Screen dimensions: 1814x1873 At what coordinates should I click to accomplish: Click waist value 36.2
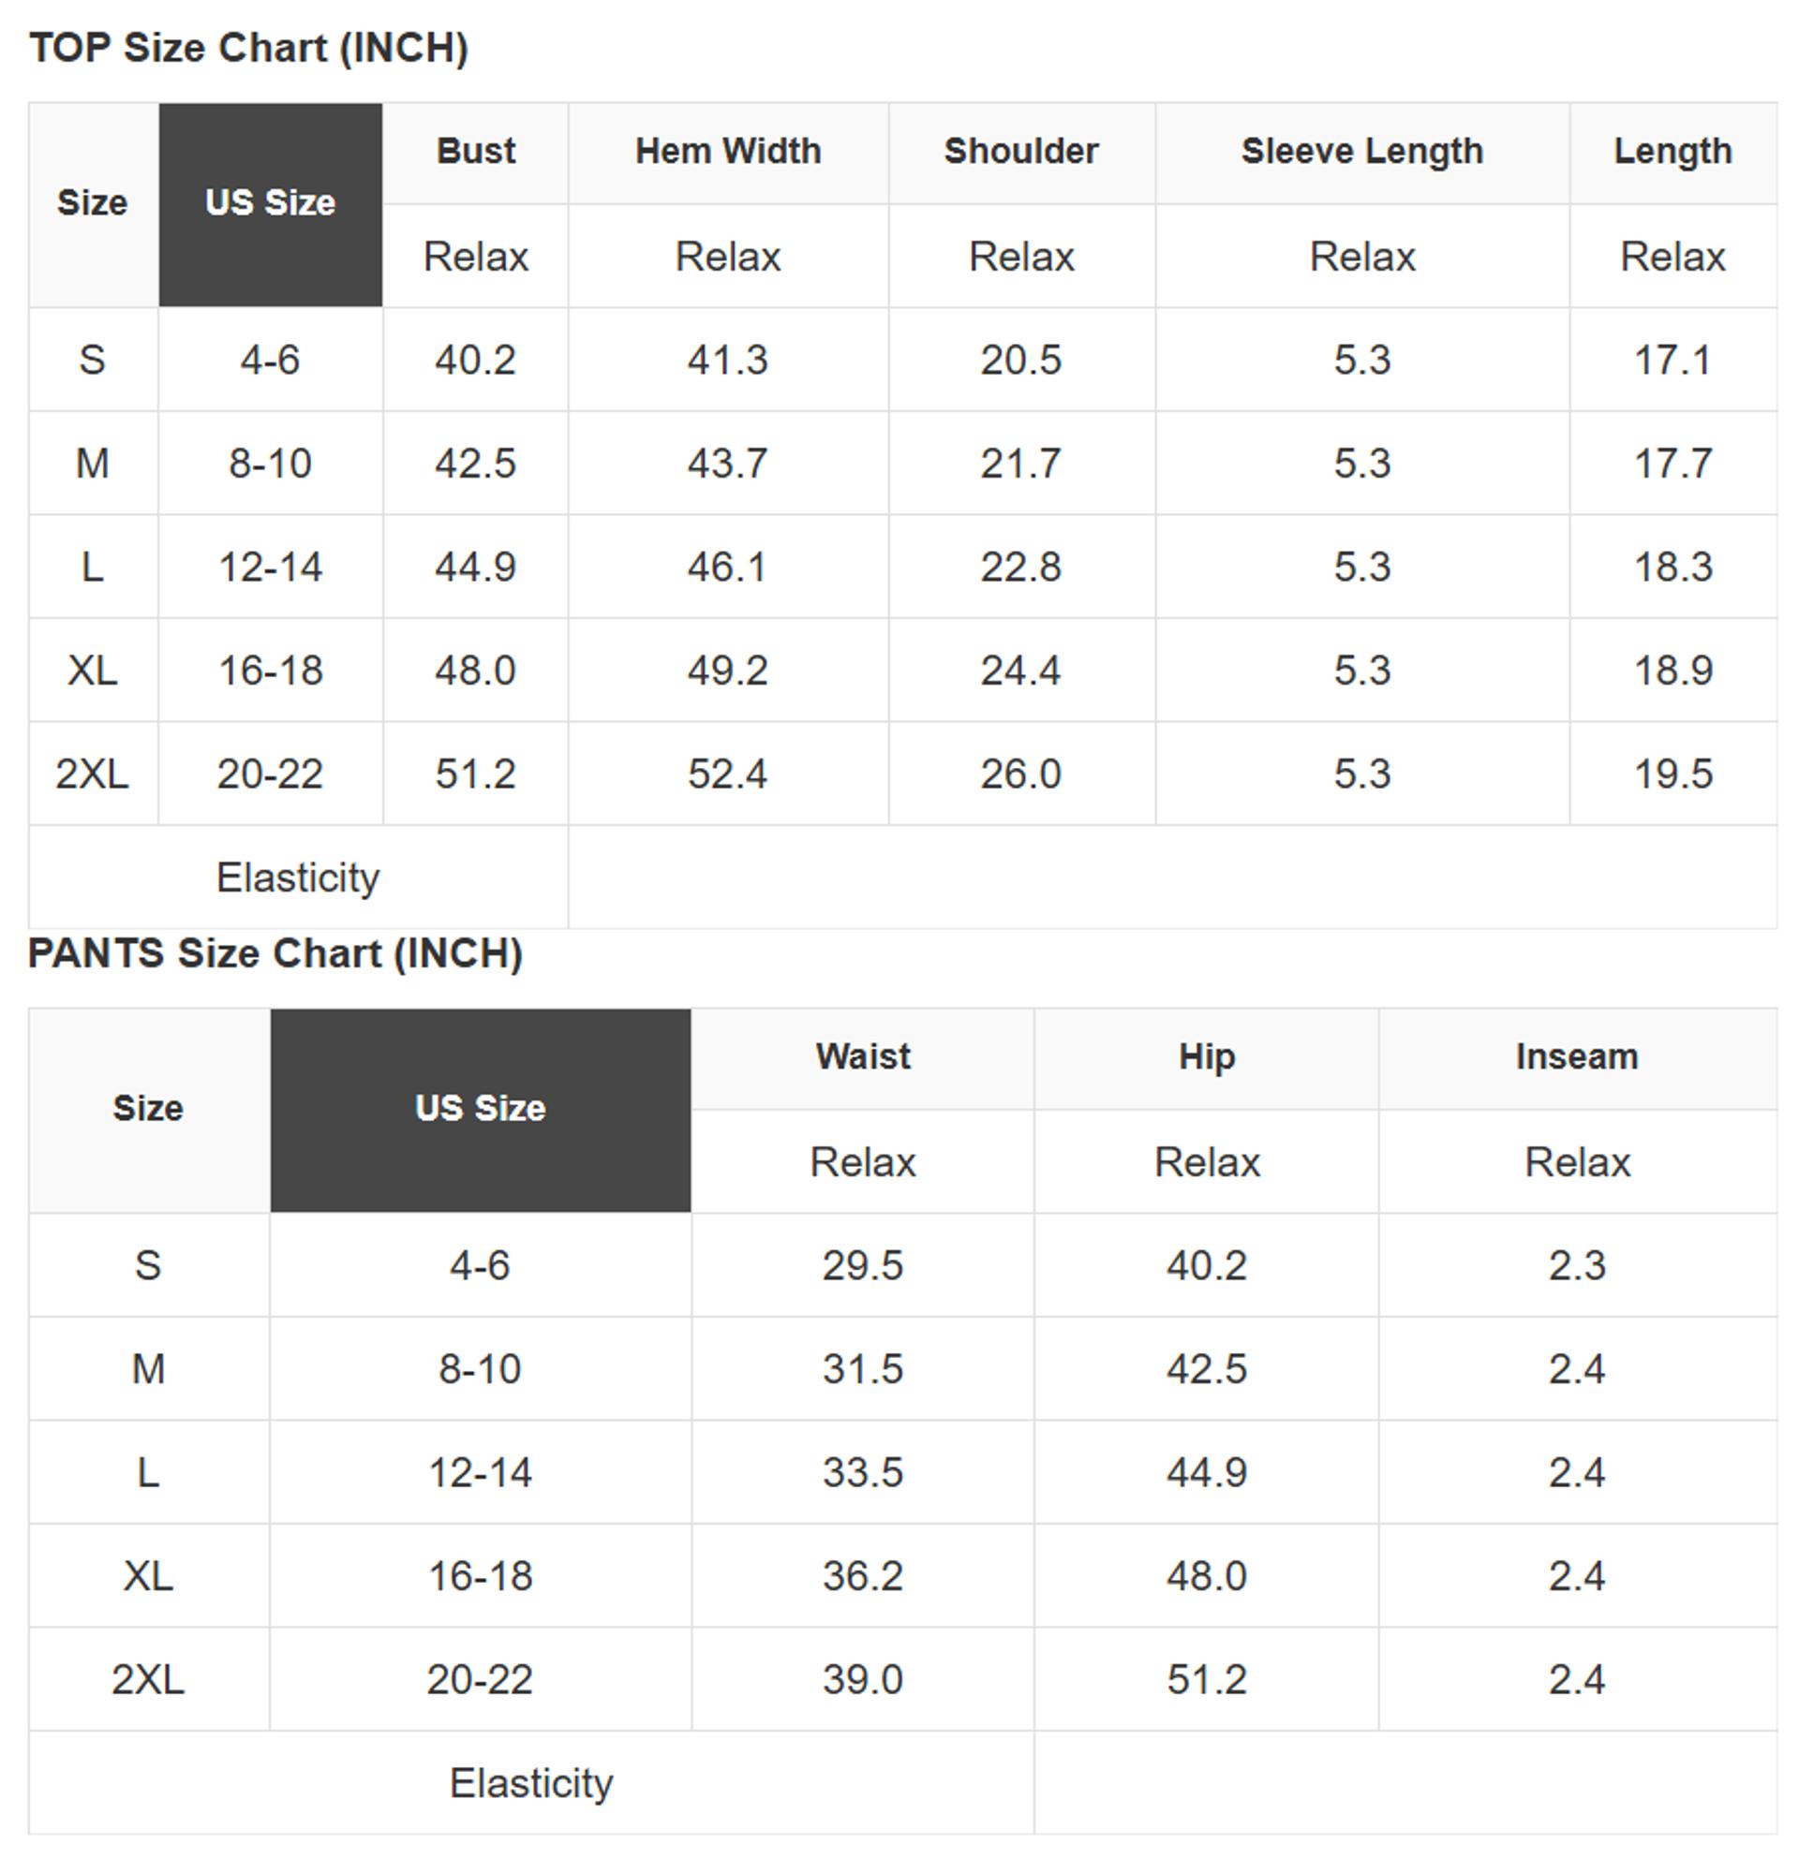[x=863, y=1576]
